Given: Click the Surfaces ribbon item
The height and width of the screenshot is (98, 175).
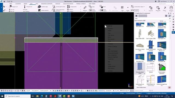Looking at the screenshot, I should (70, 10).
